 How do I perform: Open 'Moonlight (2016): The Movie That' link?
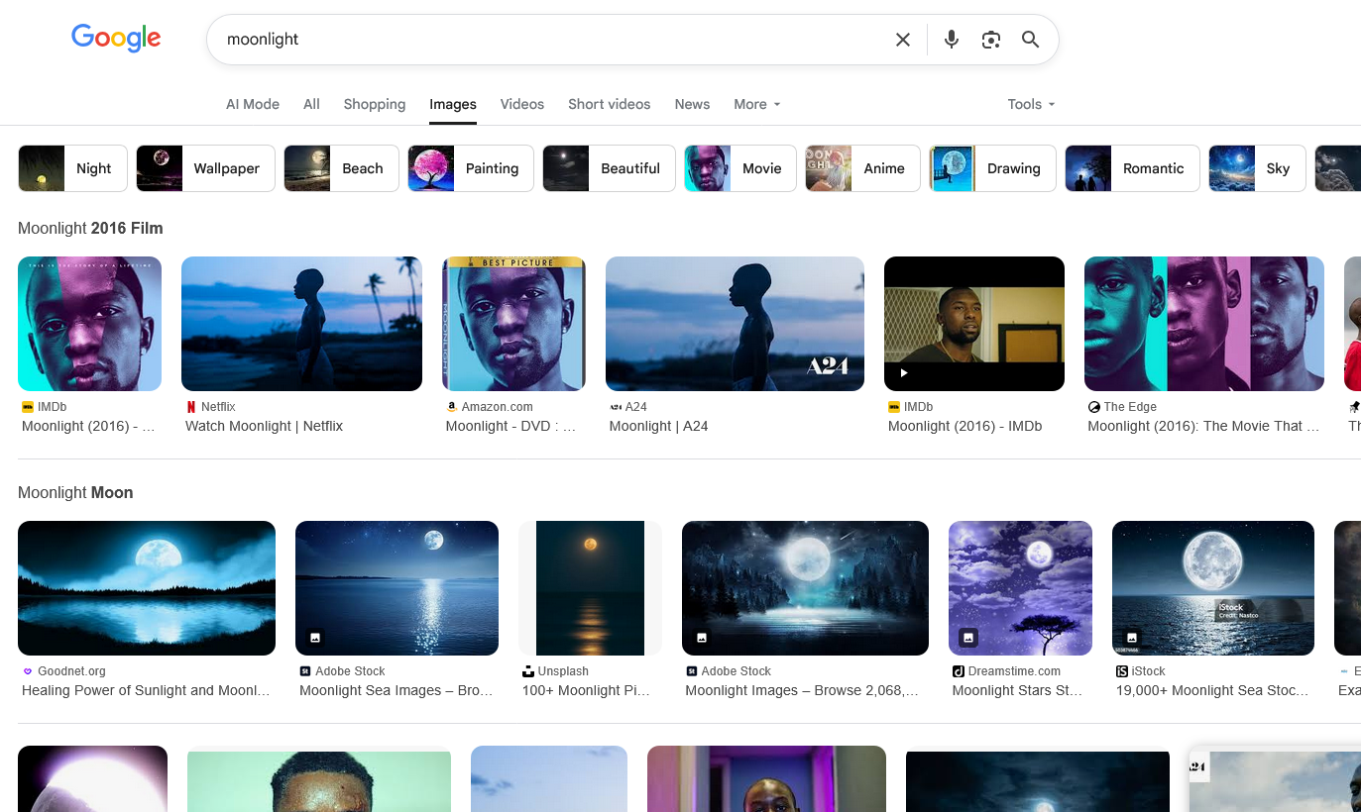pos(1203,426)
